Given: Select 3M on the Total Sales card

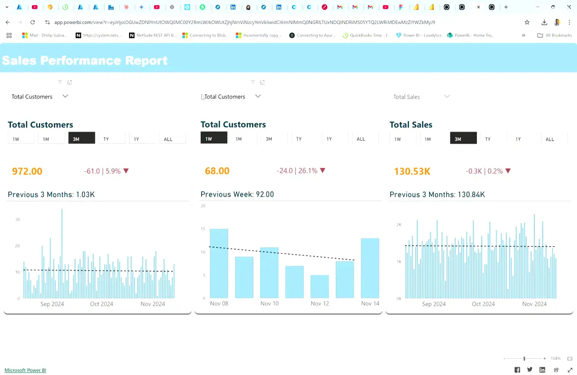Looking at the screenshot, I should 463,138.
